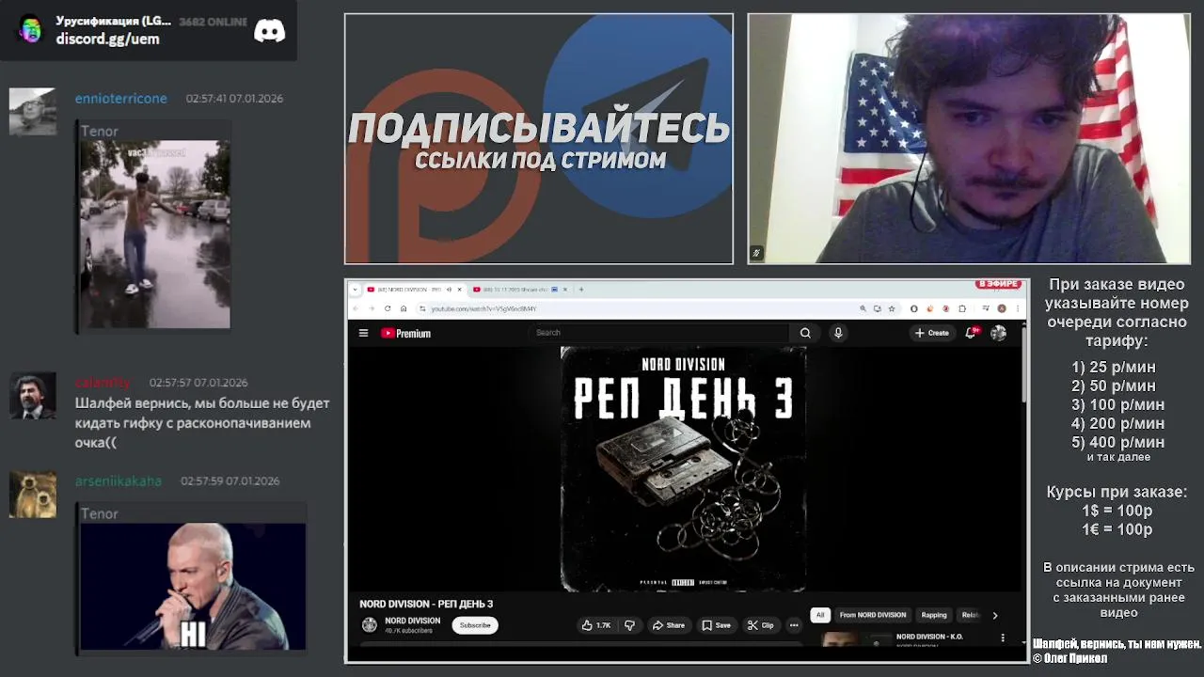Viewport: 1204px width, 677px height.
Task: Open more actions ellipsis under video
Action: [794, 625]
